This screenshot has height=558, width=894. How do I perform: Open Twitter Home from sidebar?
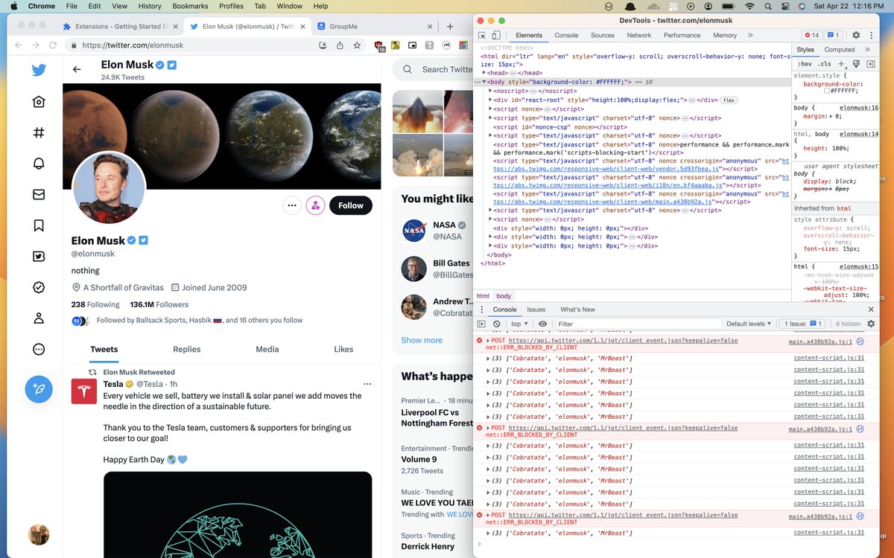(x=39, y=102)
